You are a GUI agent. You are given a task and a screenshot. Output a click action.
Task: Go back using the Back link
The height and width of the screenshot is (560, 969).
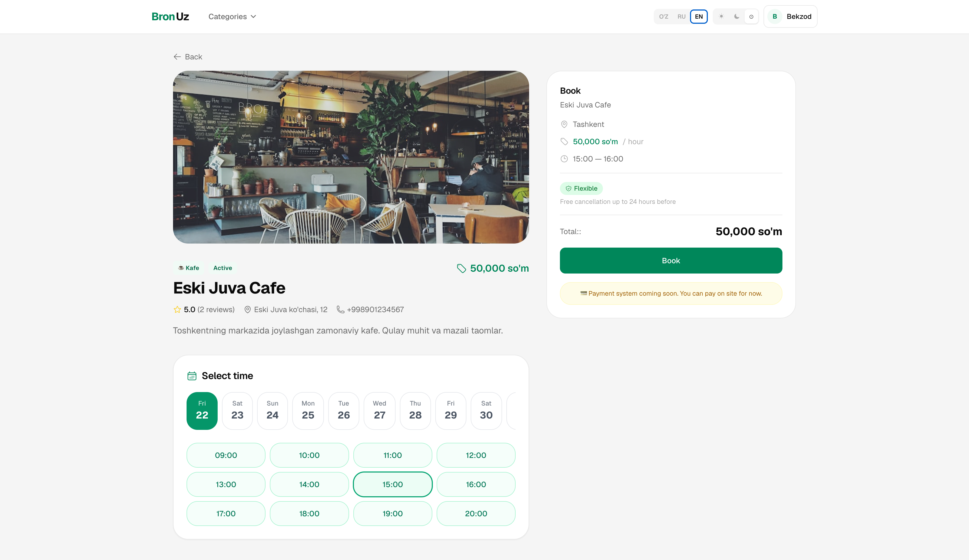pyautogui.click(x=188, y=57)
